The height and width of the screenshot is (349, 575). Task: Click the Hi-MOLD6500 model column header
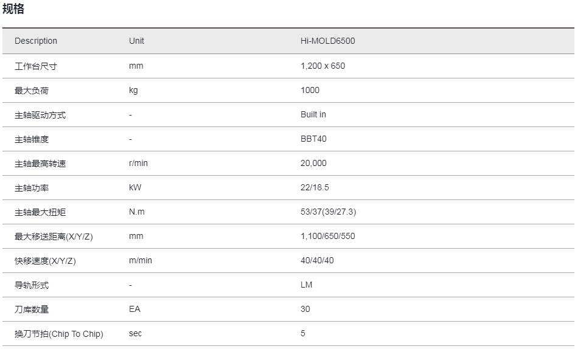[x=327, y=41]
